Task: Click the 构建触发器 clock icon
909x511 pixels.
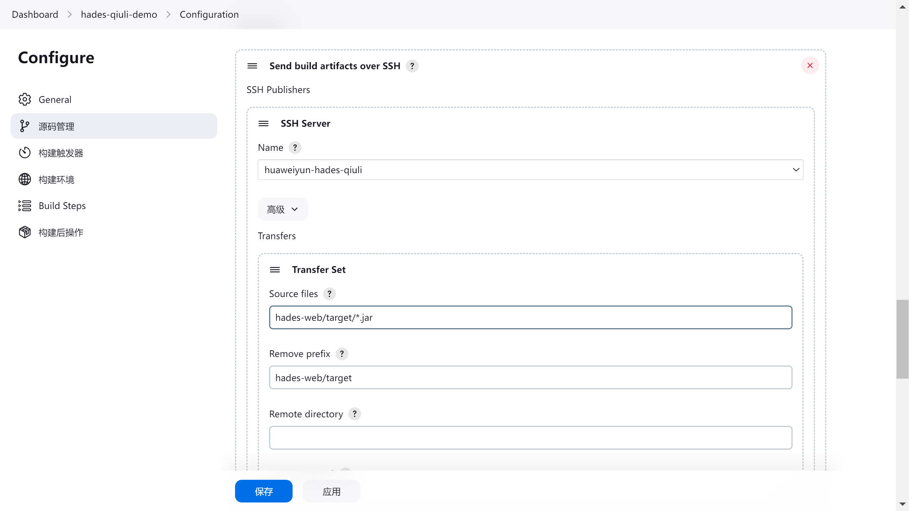Action: pyautogui.click(x=25, y=153)
